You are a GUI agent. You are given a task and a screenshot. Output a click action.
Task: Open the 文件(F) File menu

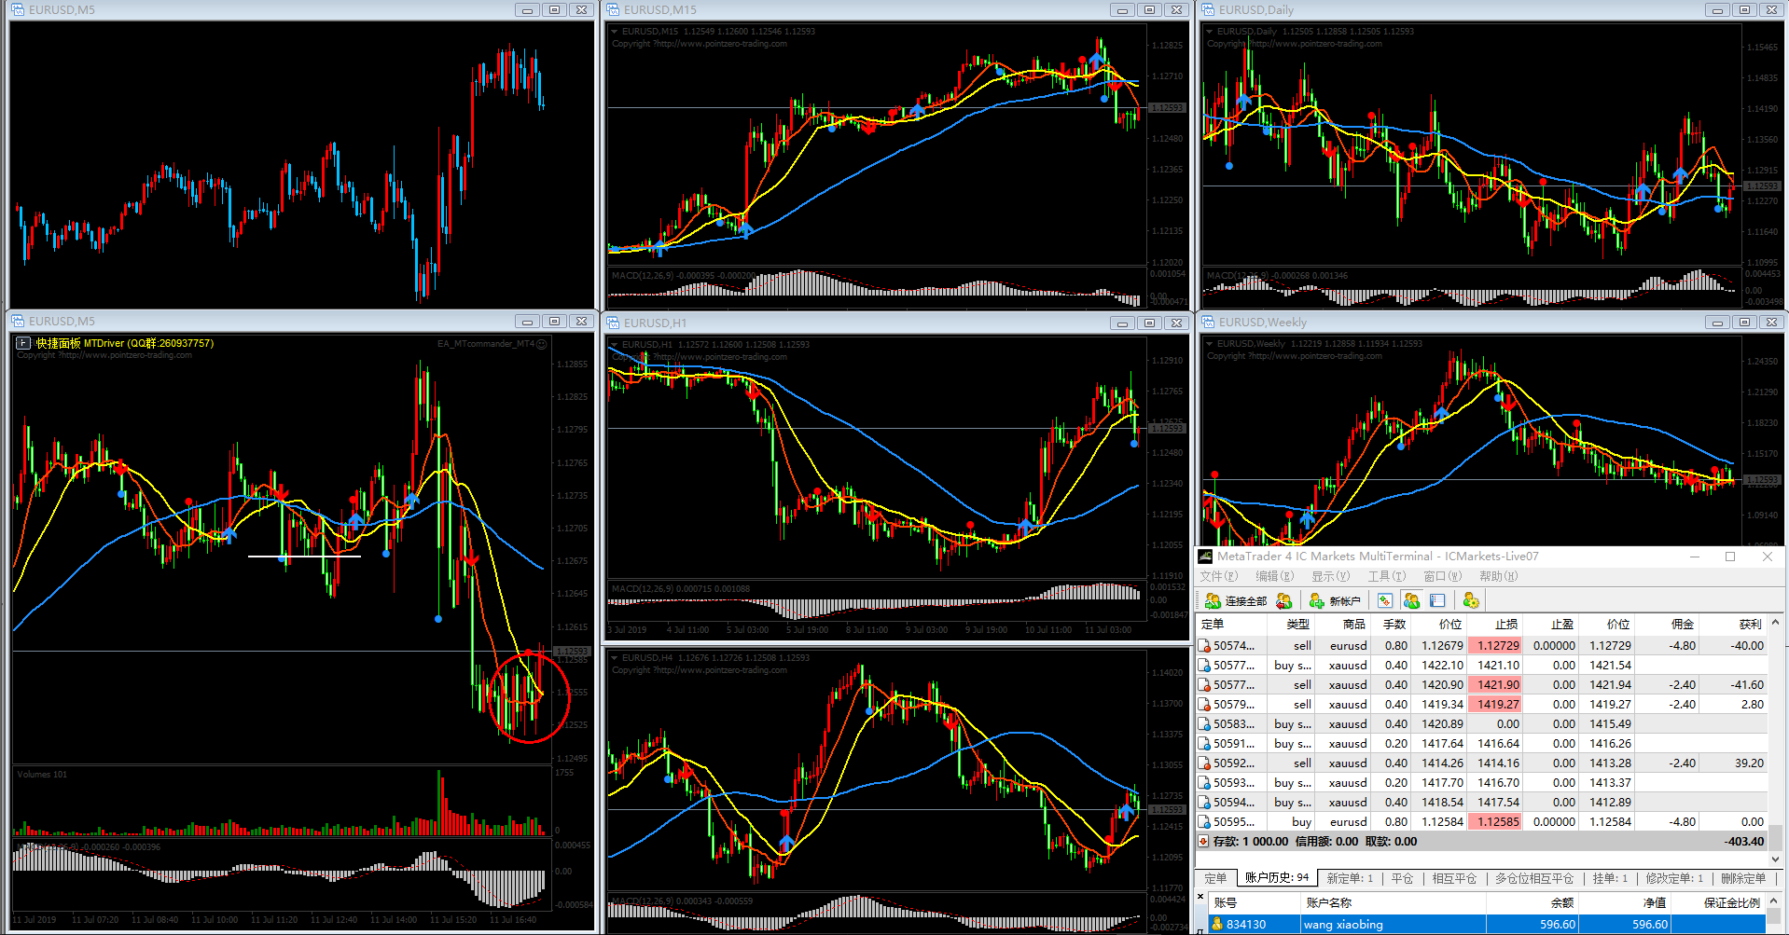point(1218,576)
